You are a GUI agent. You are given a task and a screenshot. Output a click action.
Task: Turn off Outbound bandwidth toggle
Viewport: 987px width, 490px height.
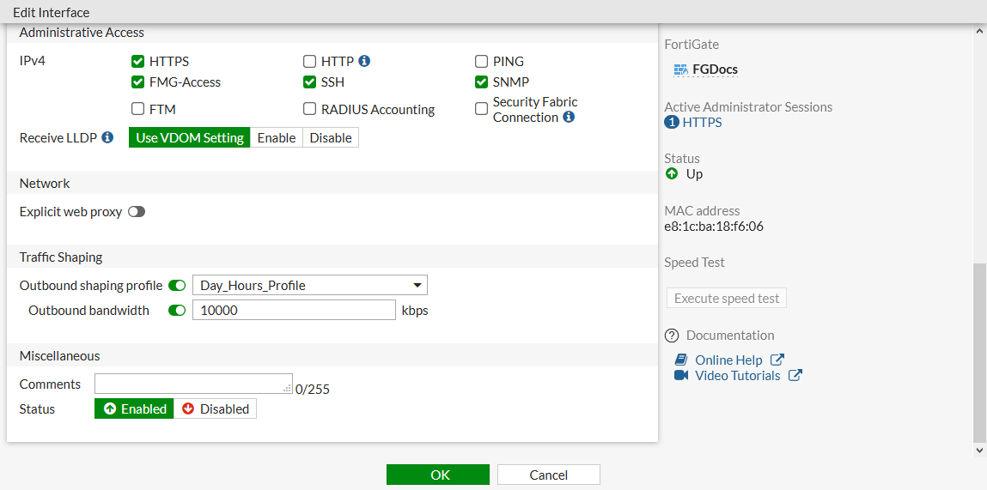click(x=177, y=311)
